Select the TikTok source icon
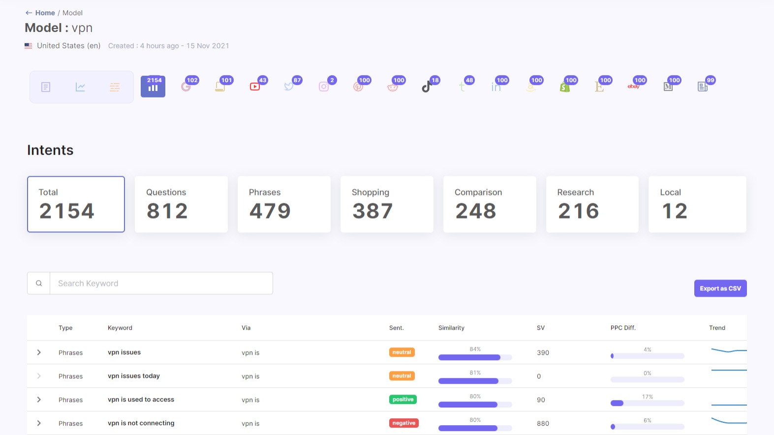The width and height of the screenshot is (774, 435). pos(427,87)
